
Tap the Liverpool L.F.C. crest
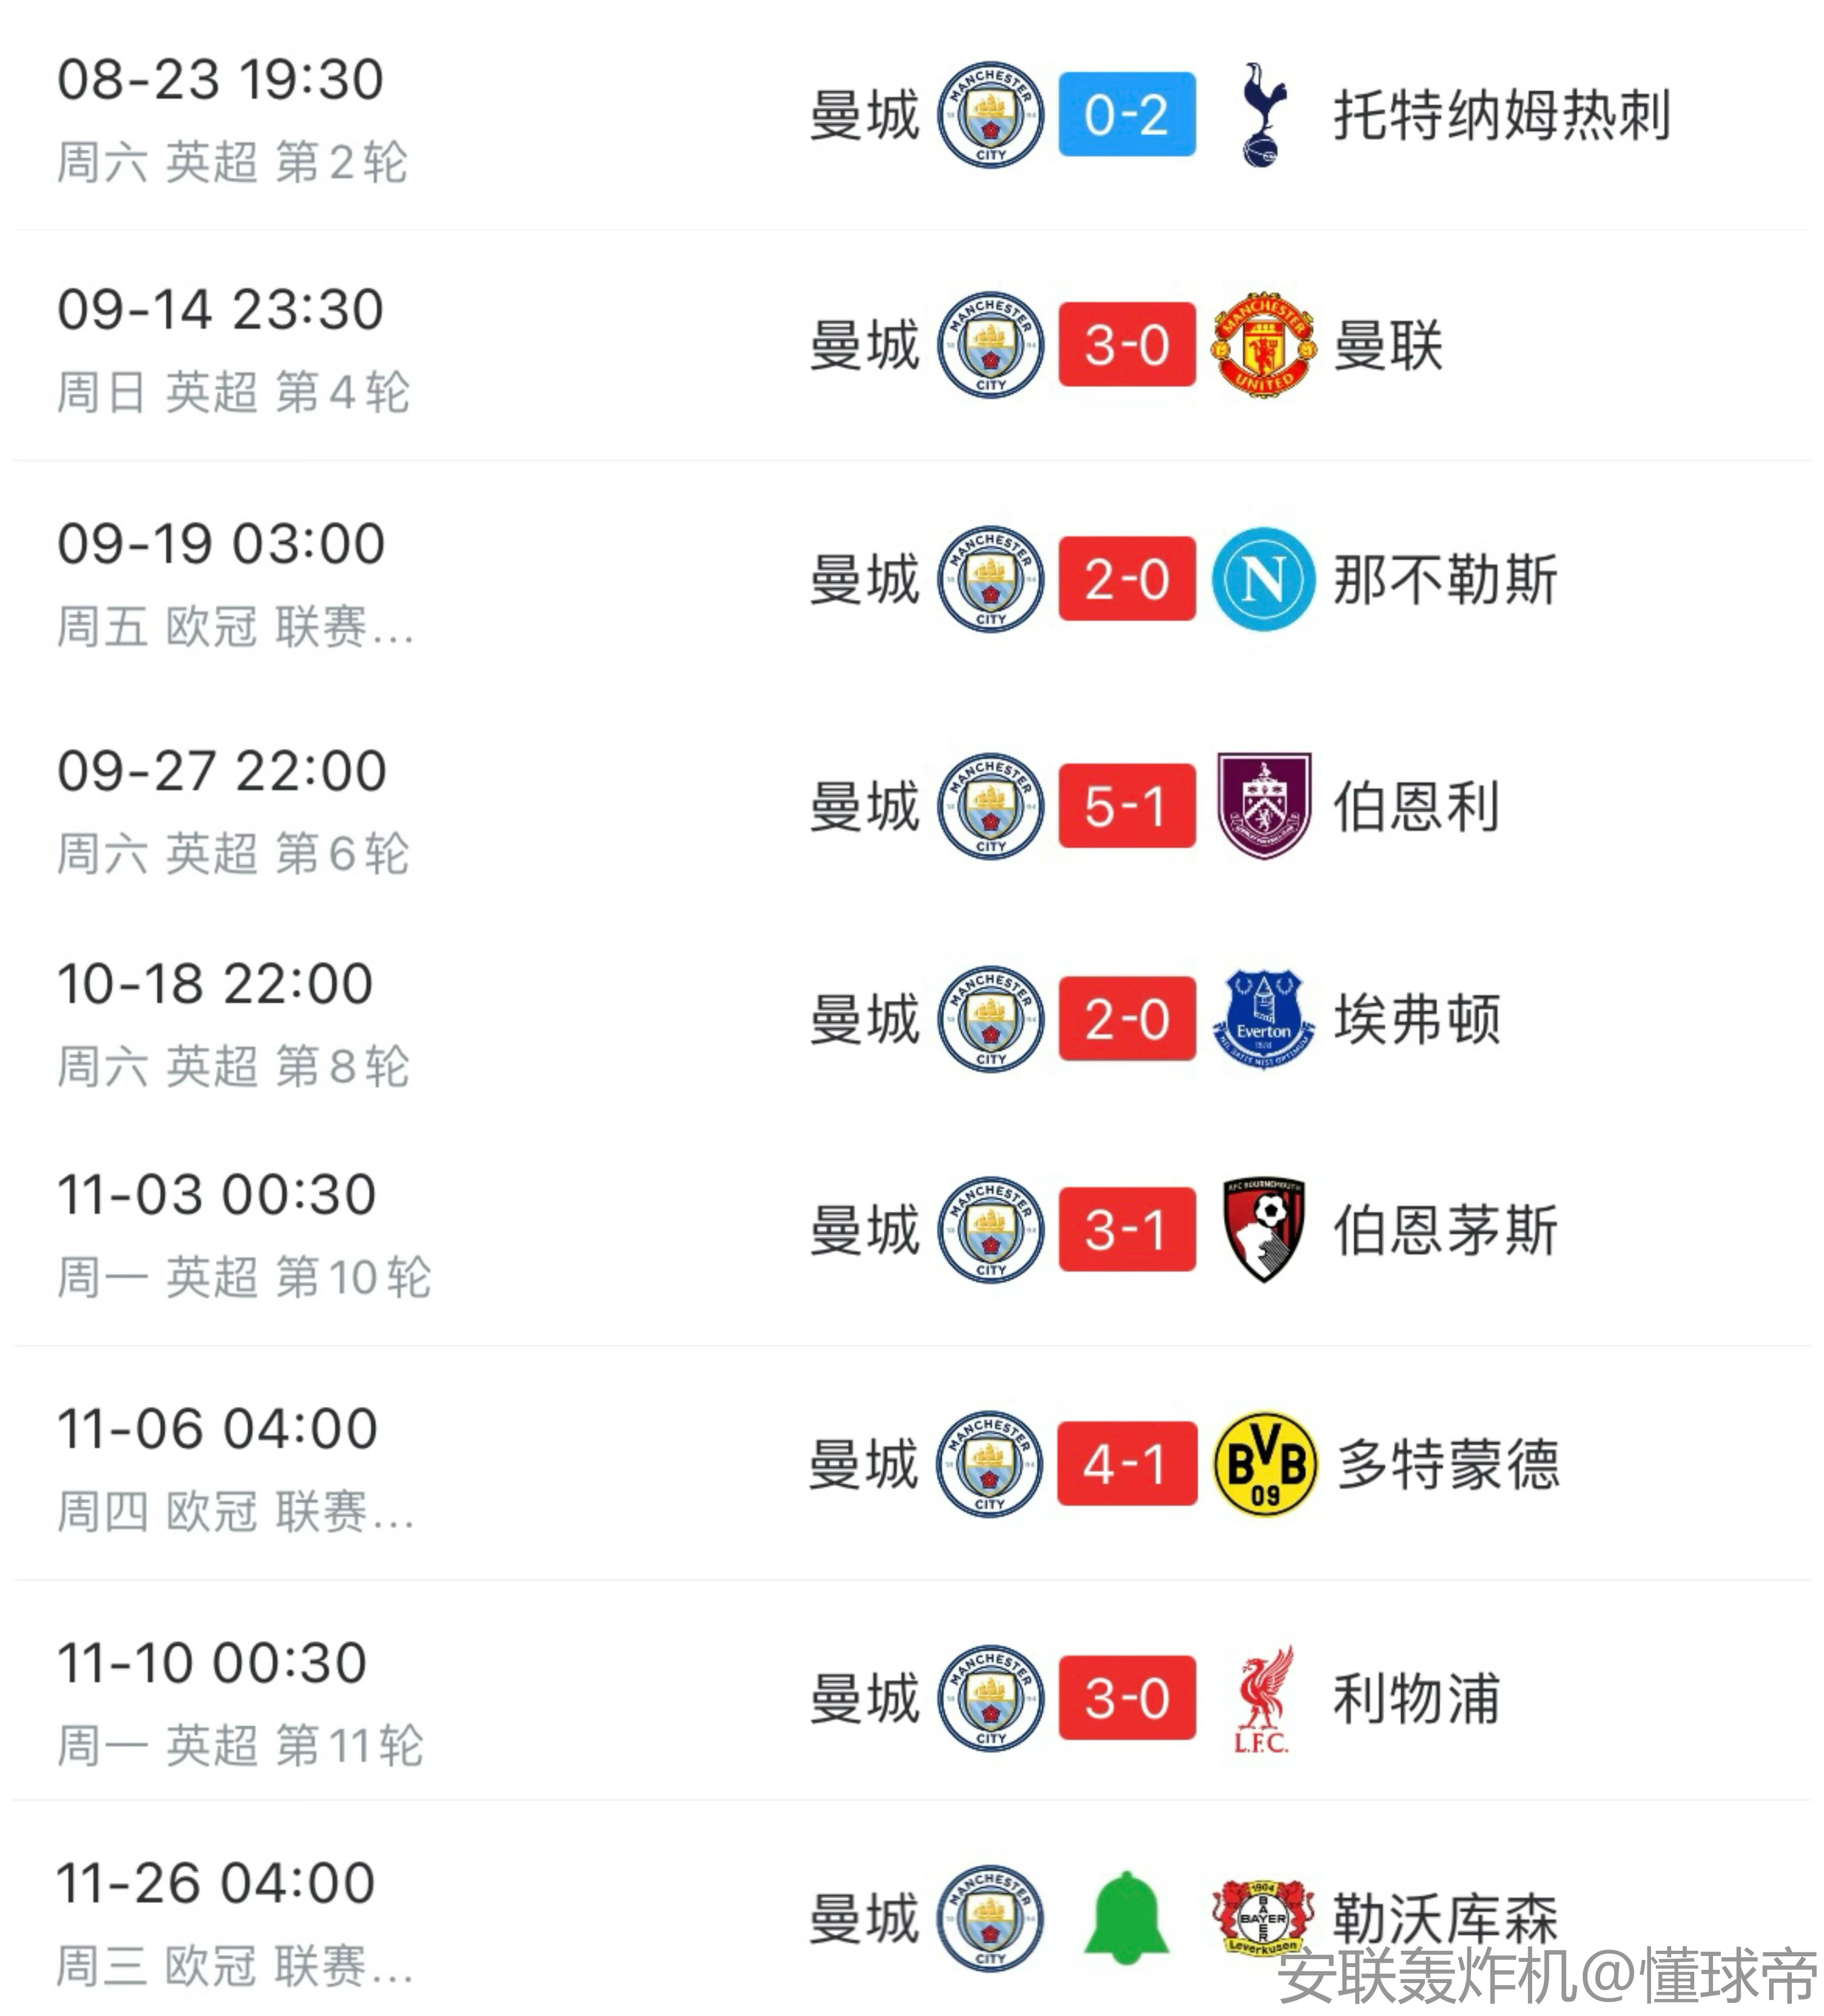coord(1263,1698)
